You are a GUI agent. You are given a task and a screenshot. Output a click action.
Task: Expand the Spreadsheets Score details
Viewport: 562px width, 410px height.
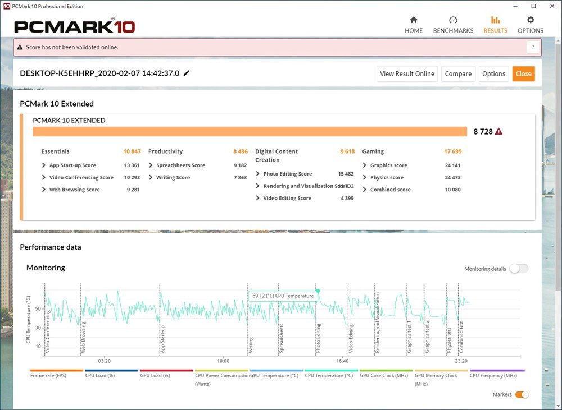pyautogui.click(x=151, y=165)
